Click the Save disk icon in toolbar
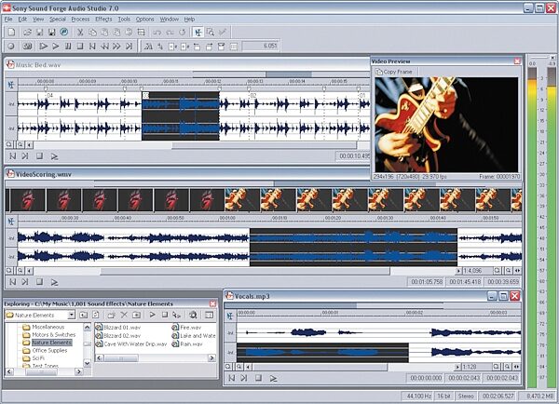 click(x=39, y=33)
